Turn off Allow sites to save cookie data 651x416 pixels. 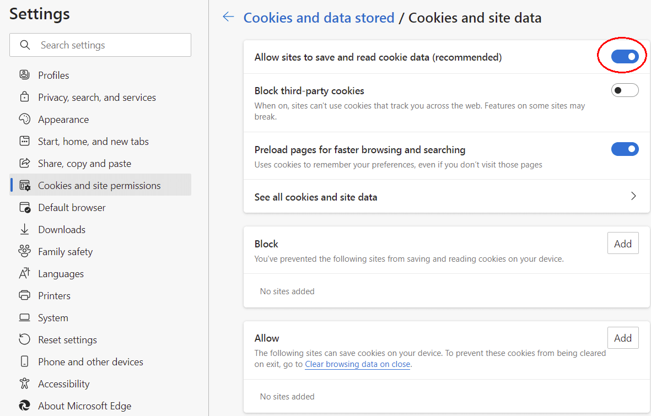coord(625,56)
